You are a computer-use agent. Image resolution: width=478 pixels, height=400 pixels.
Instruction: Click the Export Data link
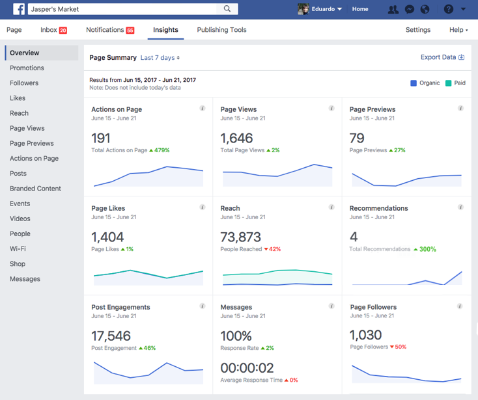pos(442,57)
